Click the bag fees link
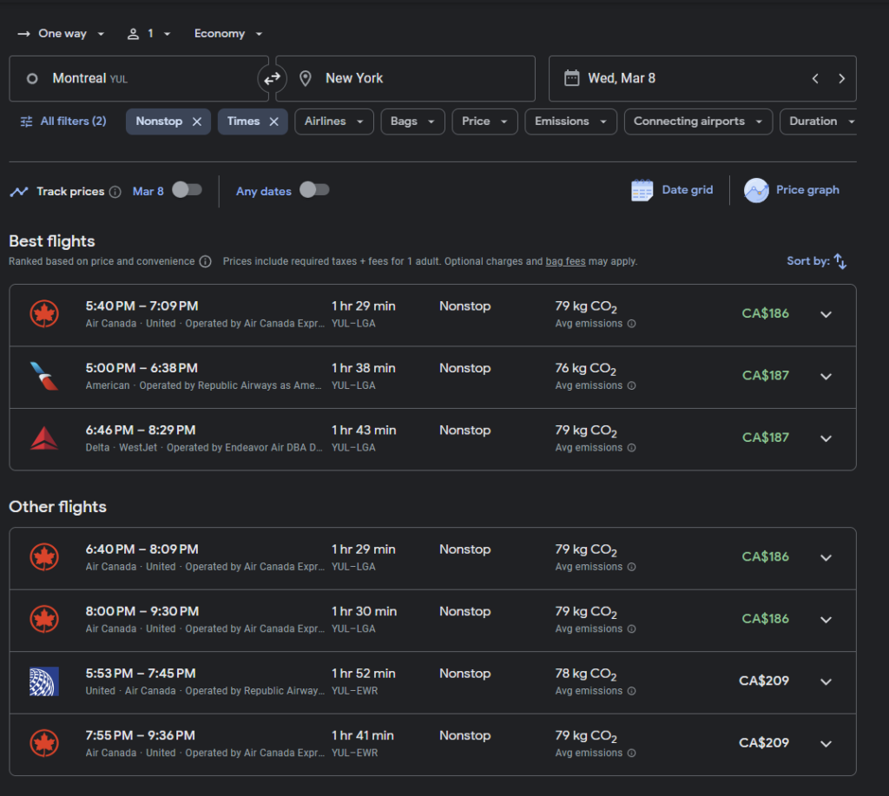889x796 pixels. pos(565,261)
